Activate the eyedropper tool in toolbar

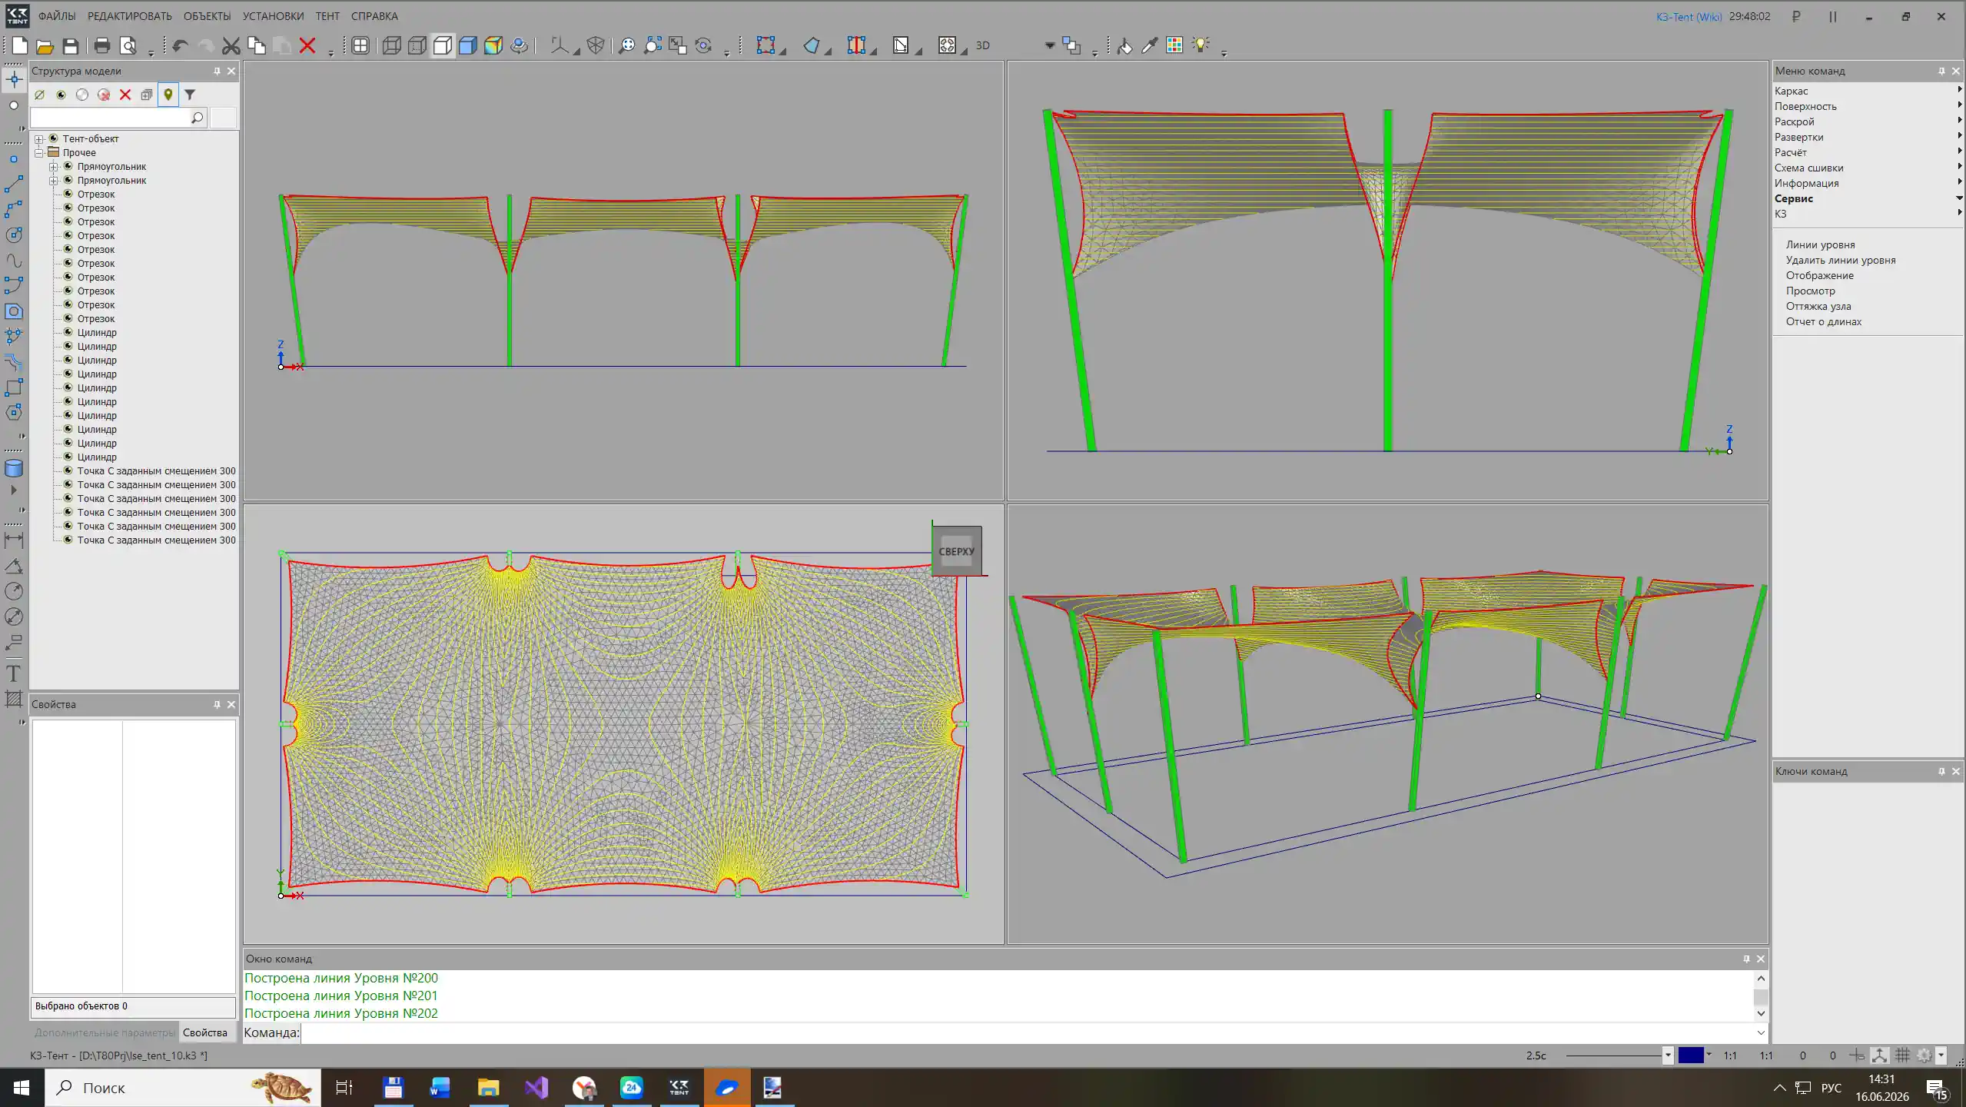[1149, 45]
